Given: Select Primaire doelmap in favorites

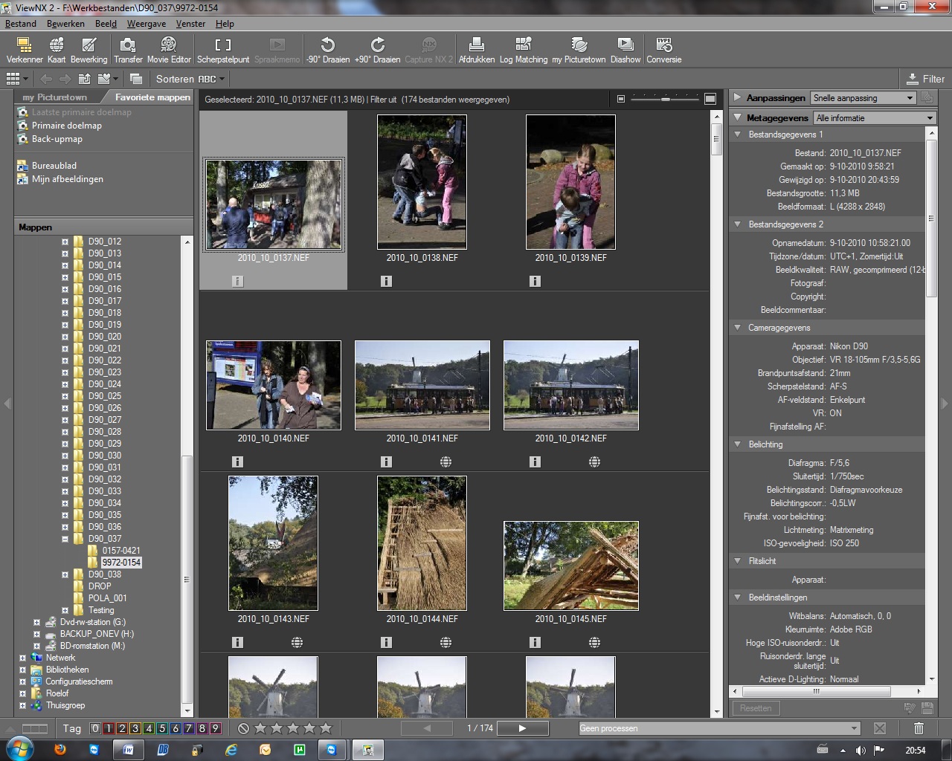Looking at the screenshot, I should click(66, 126).
